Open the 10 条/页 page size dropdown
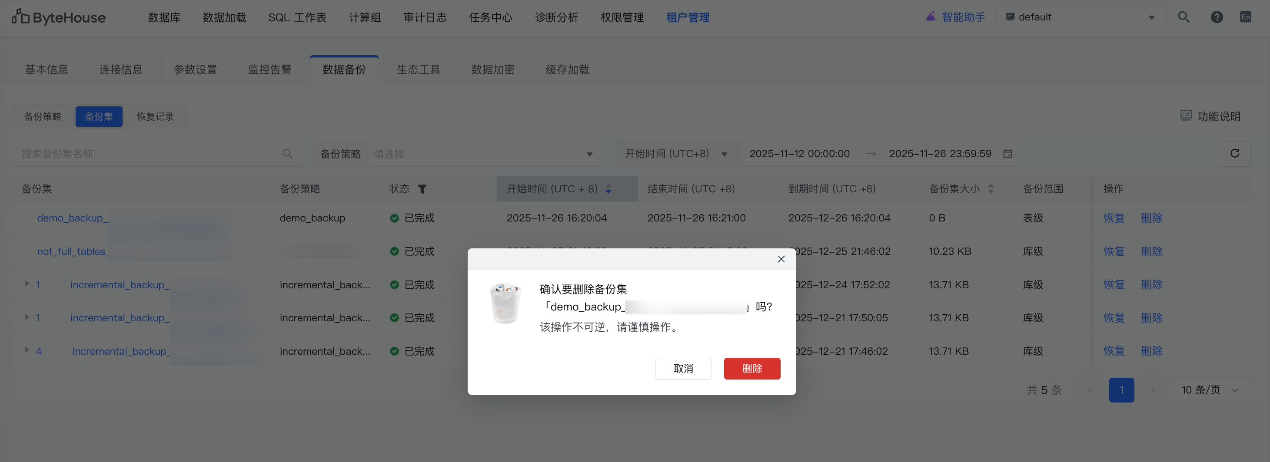 [x=1210, y=390]
